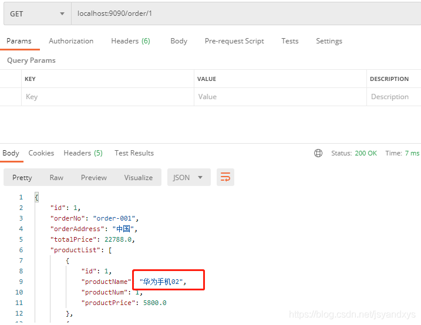
Task: Select the Visualize response view
Action: [139, 178]
